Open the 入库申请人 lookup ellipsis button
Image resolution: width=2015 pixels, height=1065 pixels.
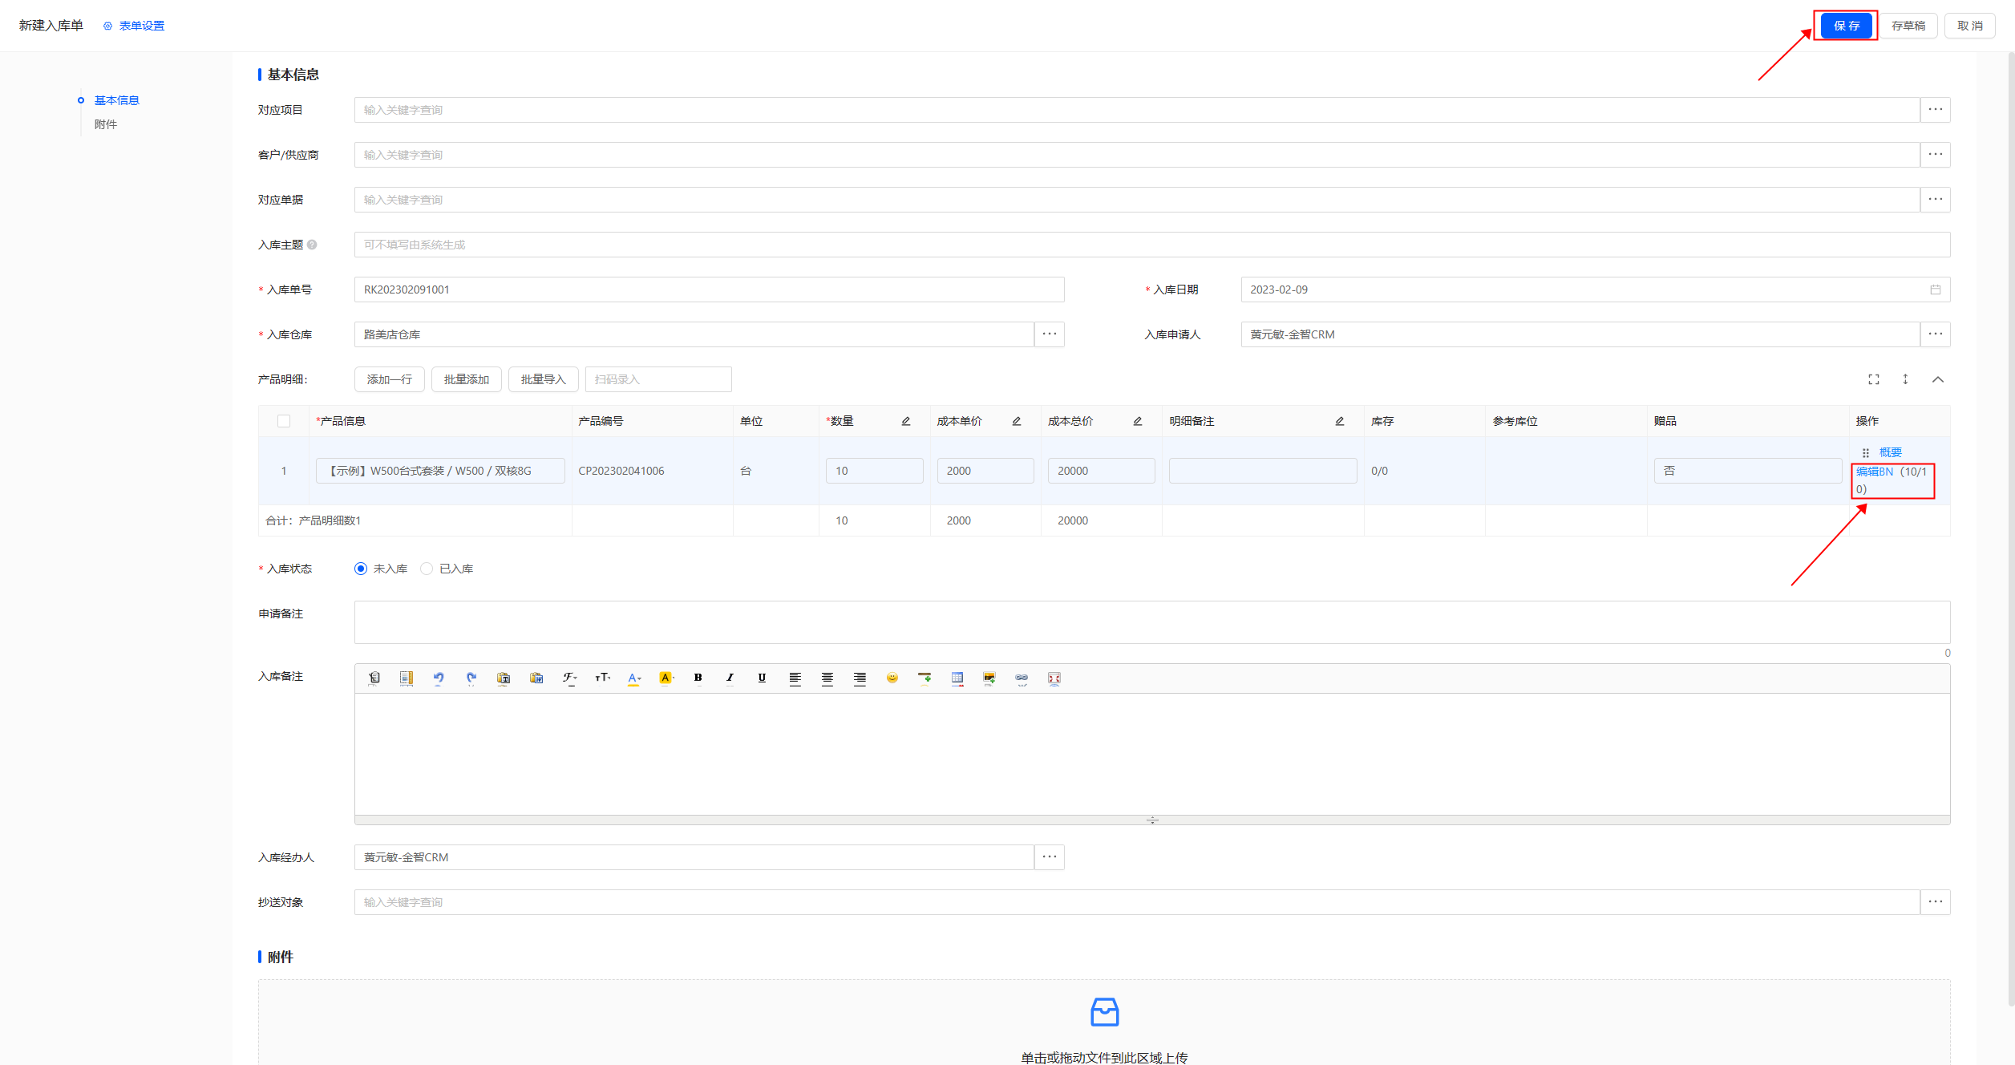point(1936,334)
